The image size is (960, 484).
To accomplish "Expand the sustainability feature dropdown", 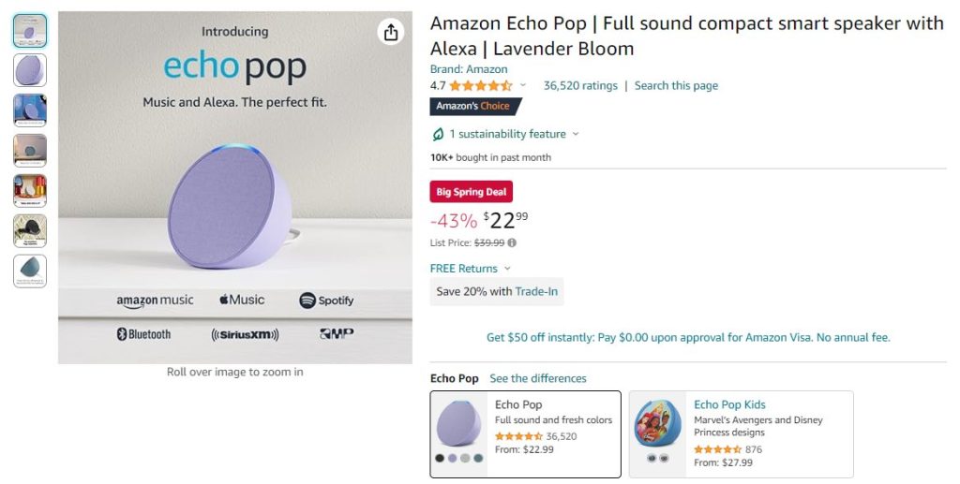I will point(576,134).
